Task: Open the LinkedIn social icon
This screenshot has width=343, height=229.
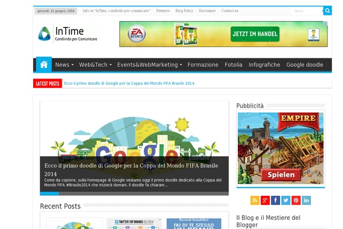Action: coord(306,200)
